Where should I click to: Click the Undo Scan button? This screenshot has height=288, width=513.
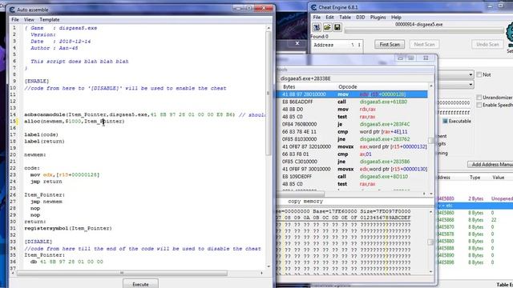[x=487, y=45]
